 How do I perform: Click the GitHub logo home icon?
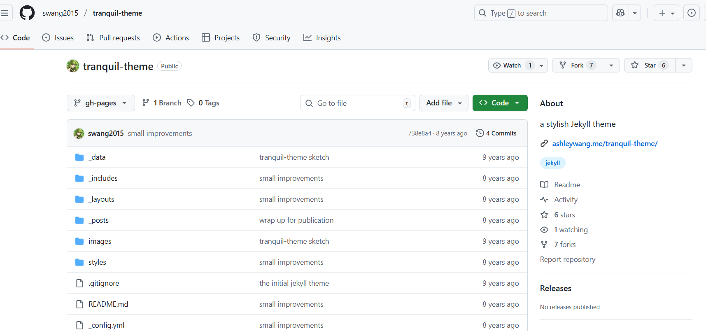click(27, 13)
